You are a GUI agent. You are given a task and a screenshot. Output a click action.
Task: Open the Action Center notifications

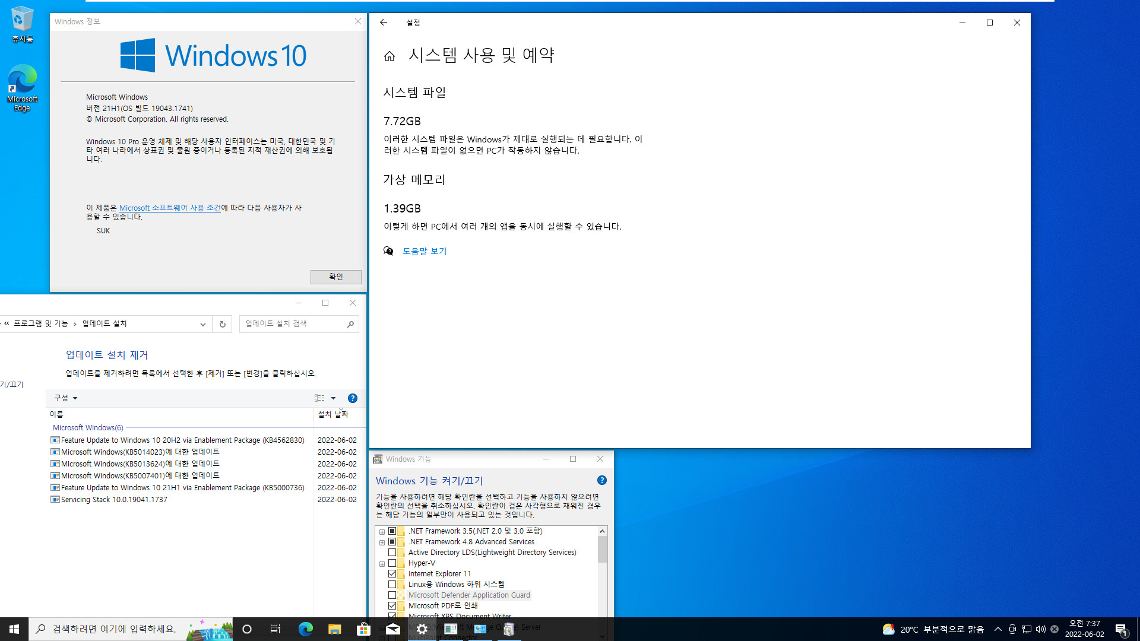click(1121, 629)
